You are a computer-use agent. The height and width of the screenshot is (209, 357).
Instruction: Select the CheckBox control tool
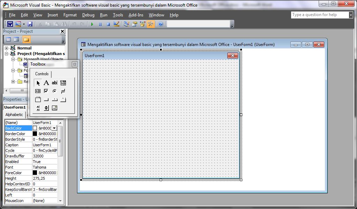(x=46, y=91)
